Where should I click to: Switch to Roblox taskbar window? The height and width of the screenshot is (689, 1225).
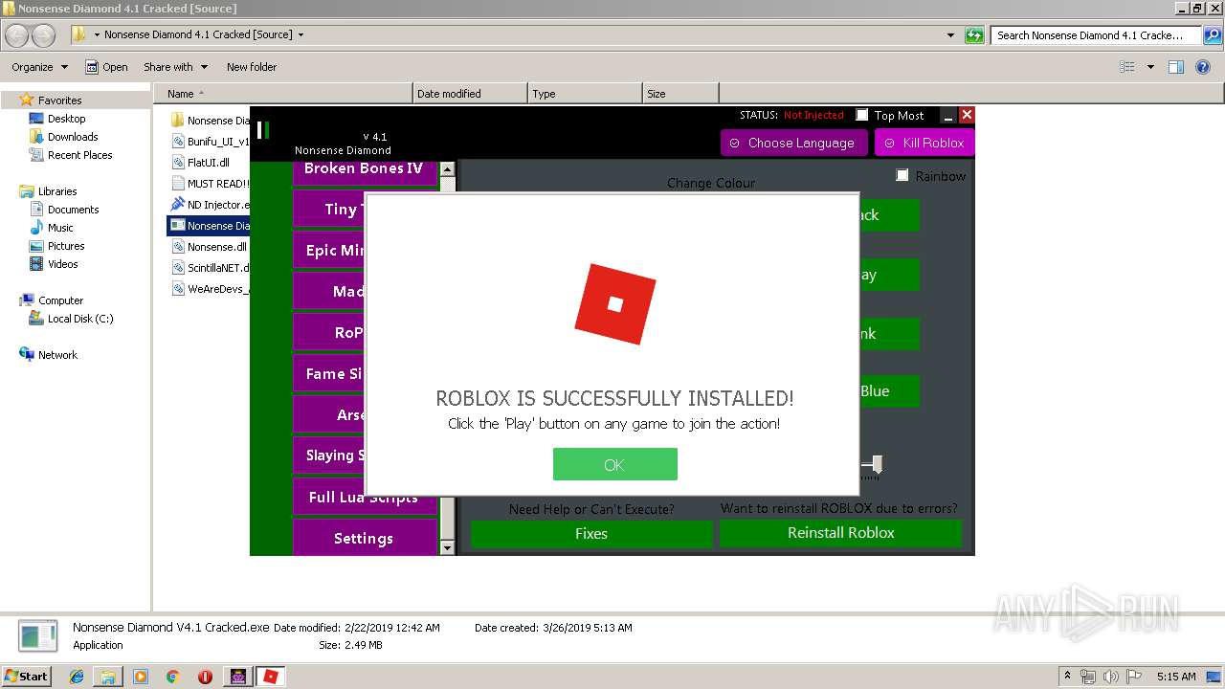tap(271, 677)
